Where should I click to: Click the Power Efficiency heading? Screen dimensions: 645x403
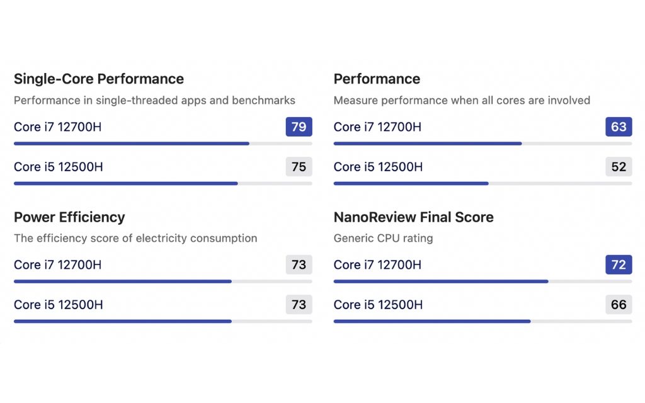(x=69, y=217)
